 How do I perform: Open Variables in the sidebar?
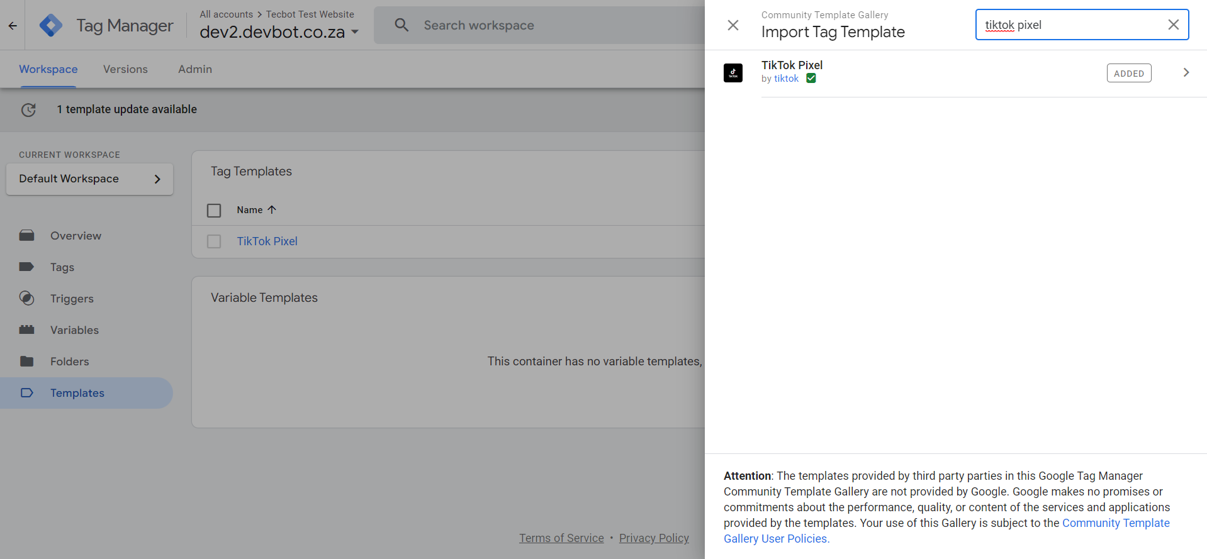pyautogui.click(x=74, y=330)
